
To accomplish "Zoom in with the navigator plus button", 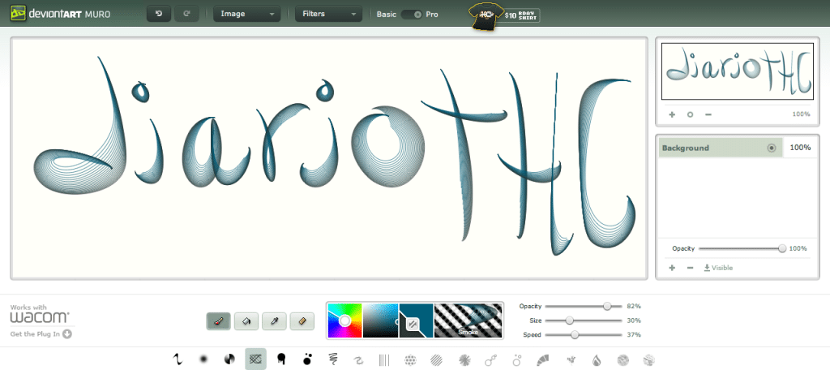I will tap(672, 114).
